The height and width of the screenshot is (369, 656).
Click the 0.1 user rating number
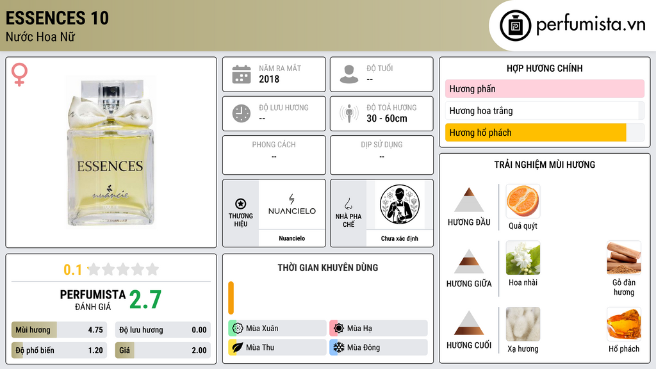(73, 270)
